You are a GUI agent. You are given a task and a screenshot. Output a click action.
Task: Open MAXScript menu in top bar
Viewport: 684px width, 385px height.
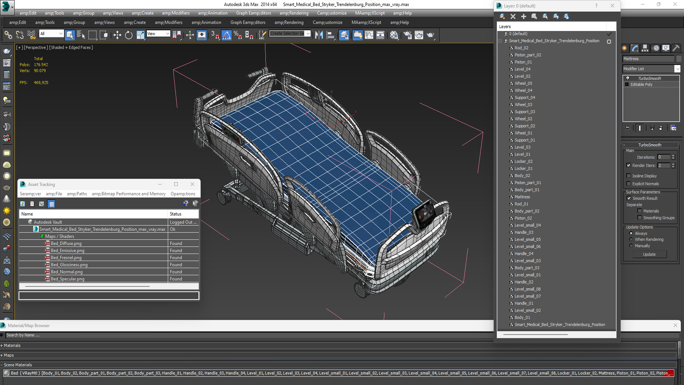(x=370, y=13)
